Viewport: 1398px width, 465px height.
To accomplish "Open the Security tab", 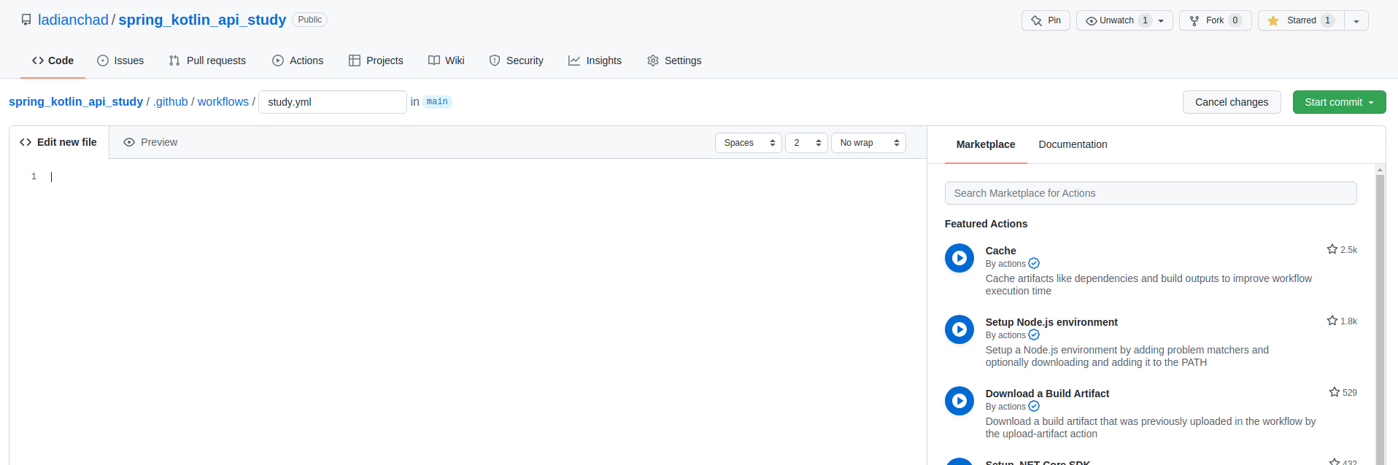I will 516,60.
